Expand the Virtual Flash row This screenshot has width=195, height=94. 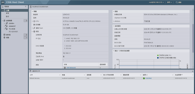pyautogui.click(x=32, y=28)
